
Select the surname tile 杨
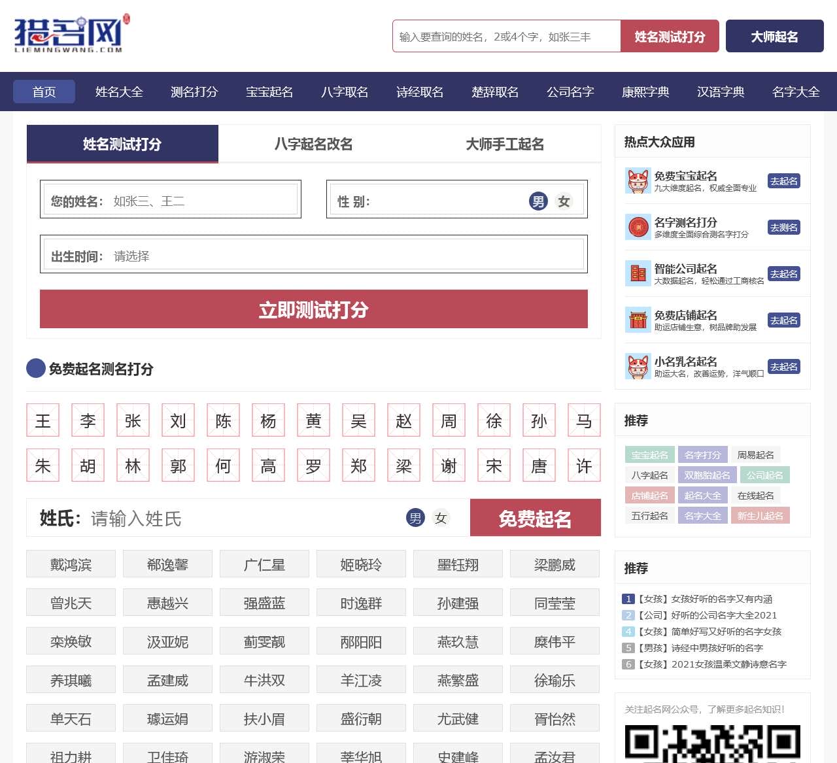pyautogui.click(x=268, y=420)
